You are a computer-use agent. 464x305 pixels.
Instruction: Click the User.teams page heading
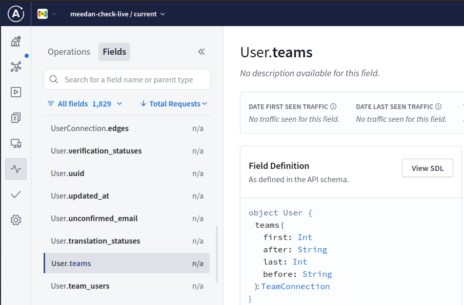276,52
